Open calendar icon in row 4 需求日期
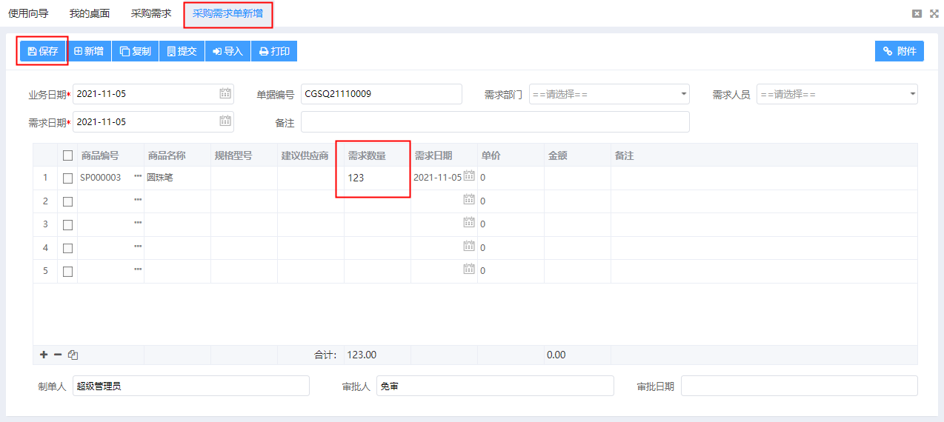The width and height of the screenshot is (944, 422). (469, 247)
